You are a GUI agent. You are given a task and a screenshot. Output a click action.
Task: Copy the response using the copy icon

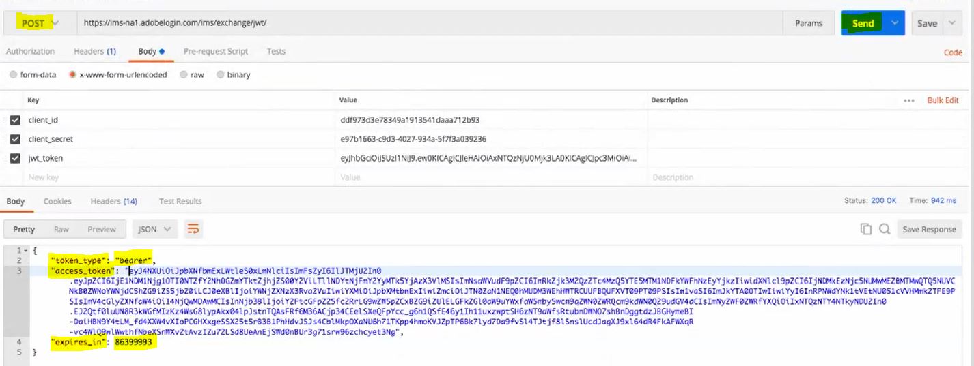pos(866,229)
